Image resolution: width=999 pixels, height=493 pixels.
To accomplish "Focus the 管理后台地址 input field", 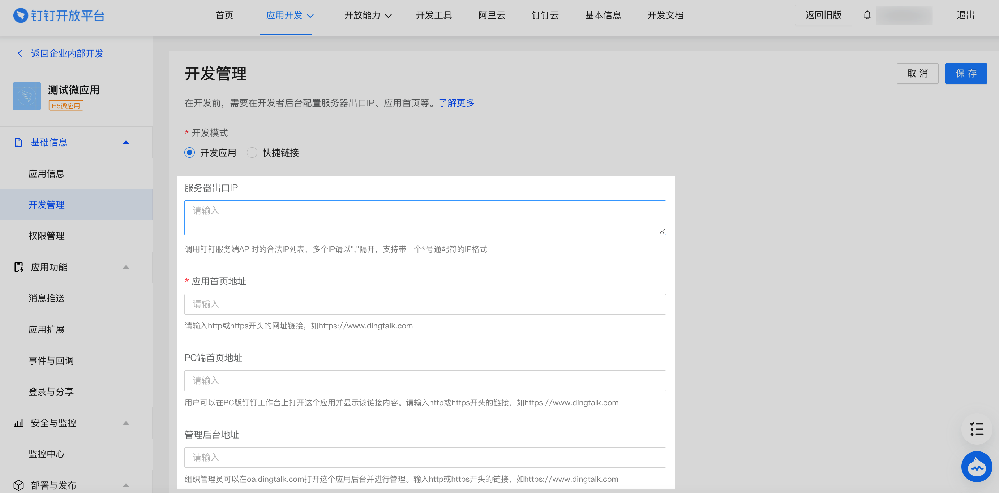I will coord(425,457).
